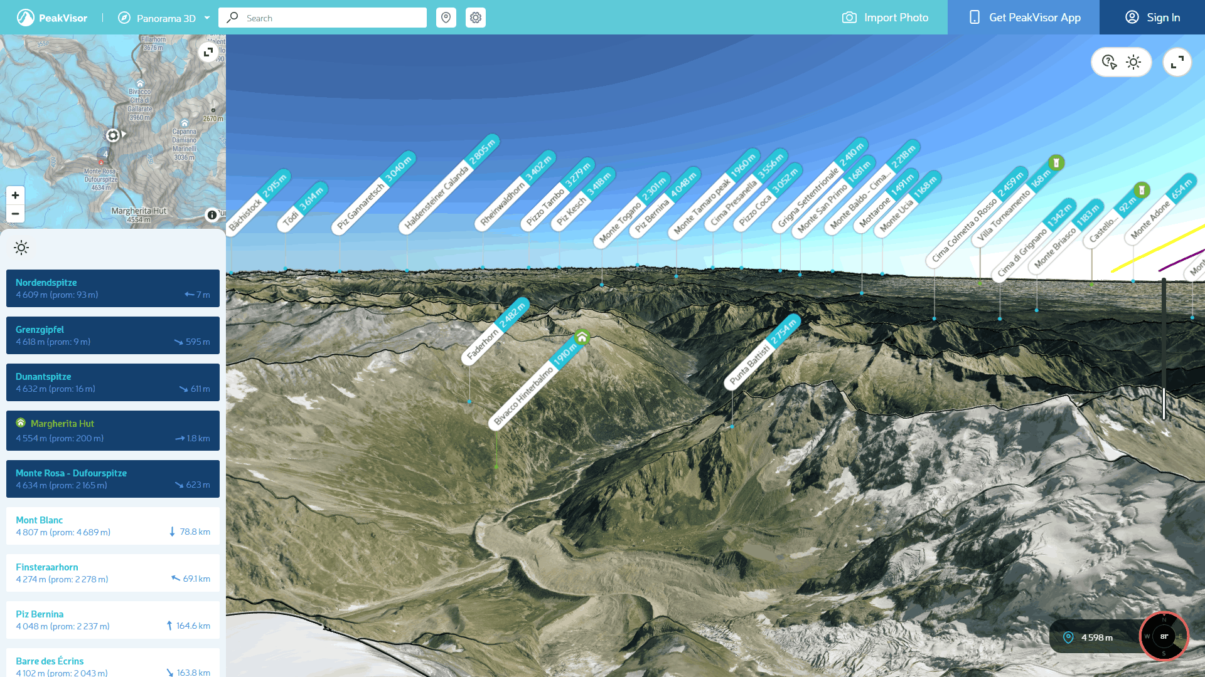The width and height of the screenshot is (1205, 677).
Task: Select Mont Blanc from sidebar list
Action: click(x=112, y=525)
